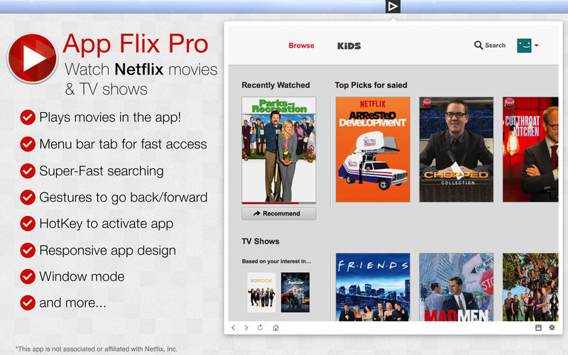This screenshot has height=355, width=568.
Task: Click the 'App Flix Pro' title text
Action: pos(136,44)
